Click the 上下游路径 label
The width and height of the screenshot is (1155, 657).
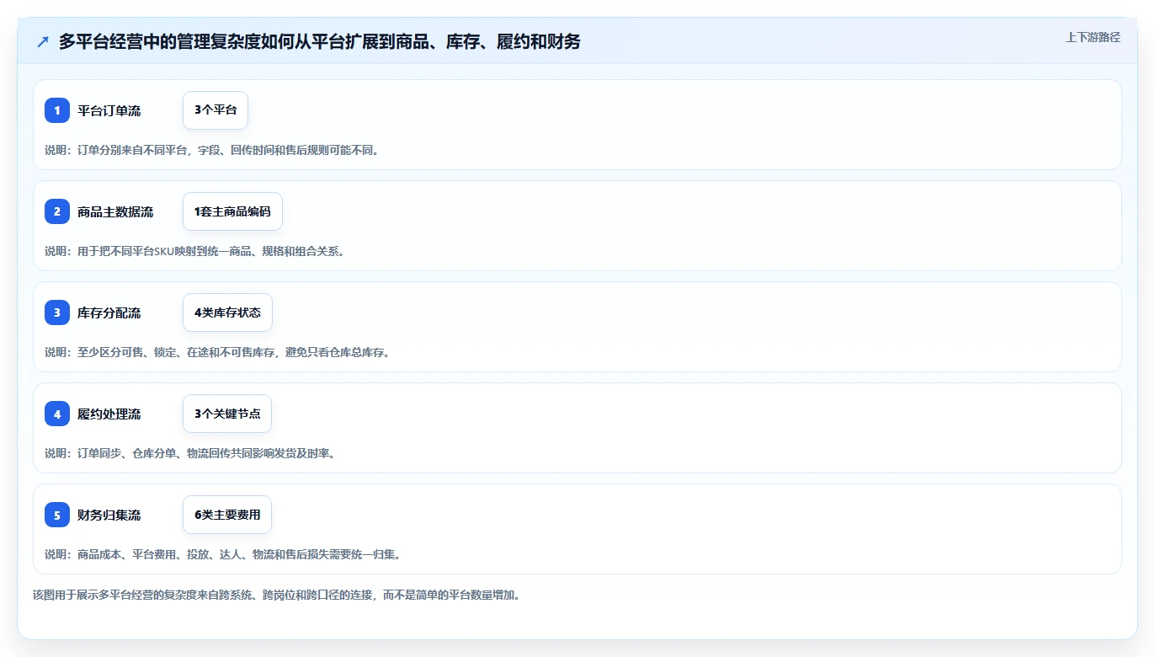point(1093,37)
